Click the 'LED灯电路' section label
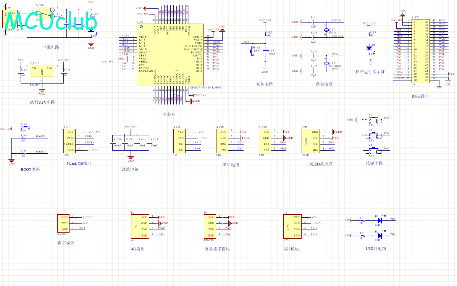 (376, 249)
